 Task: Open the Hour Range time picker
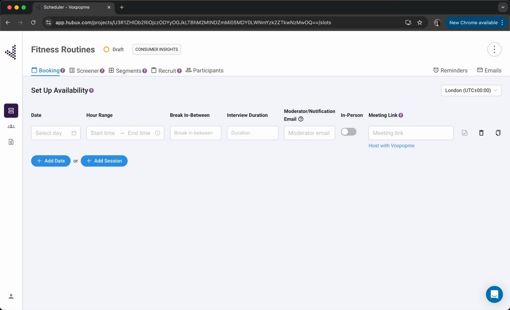click(125, 133)
